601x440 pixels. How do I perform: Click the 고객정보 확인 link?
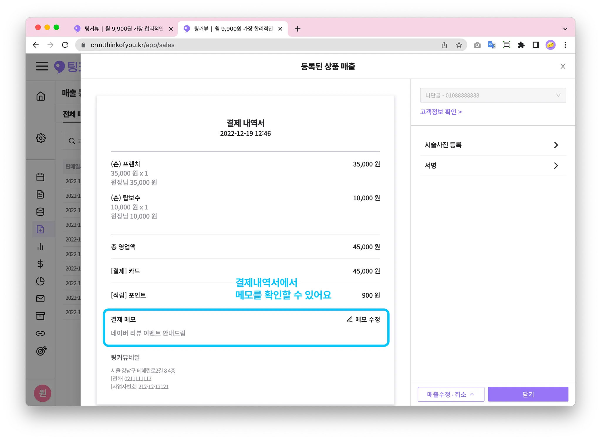(441, 112)
